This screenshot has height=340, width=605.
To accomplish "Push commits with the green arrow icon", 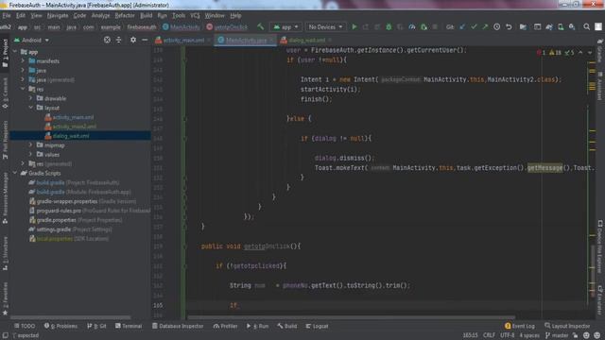I will click(x=485, y=27).
